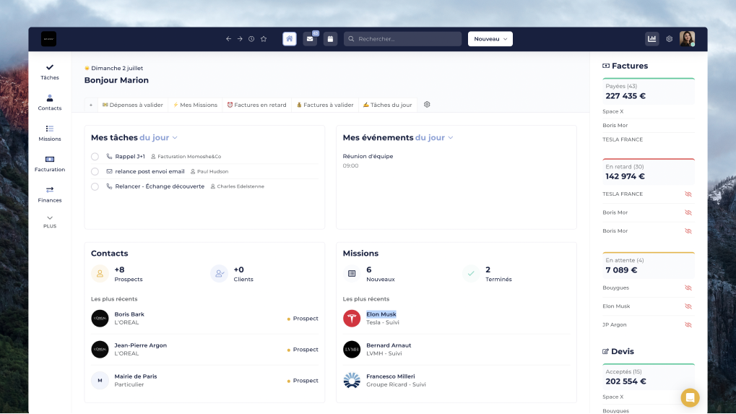This screenshot has height=414, width=736.
Task: Open the Missions section in sidebar
Action: coord(50,134)
